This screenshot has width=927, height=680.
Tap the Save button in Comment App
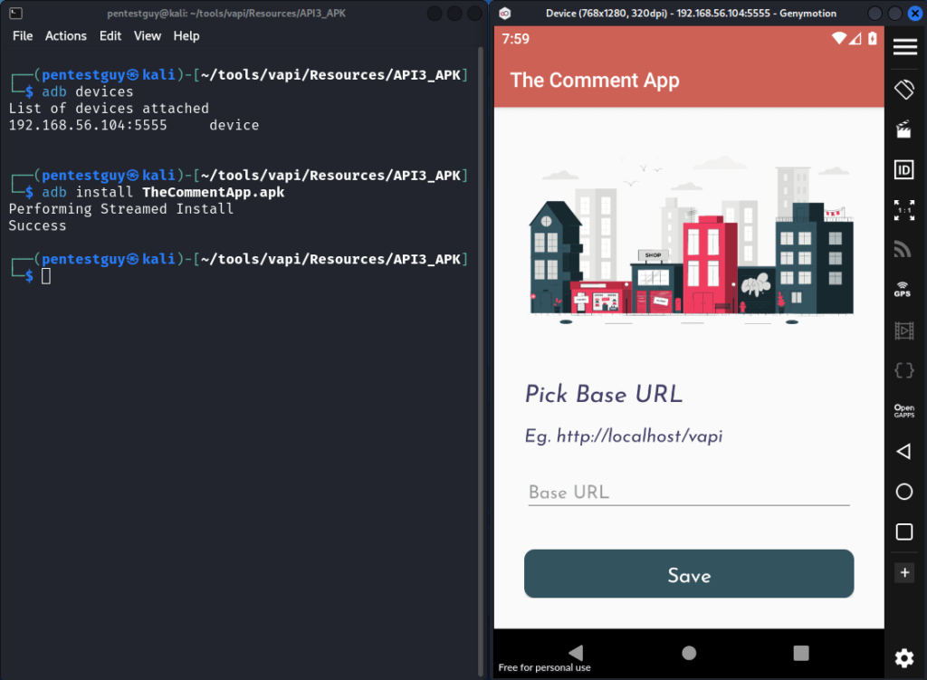tap(689, 573)
